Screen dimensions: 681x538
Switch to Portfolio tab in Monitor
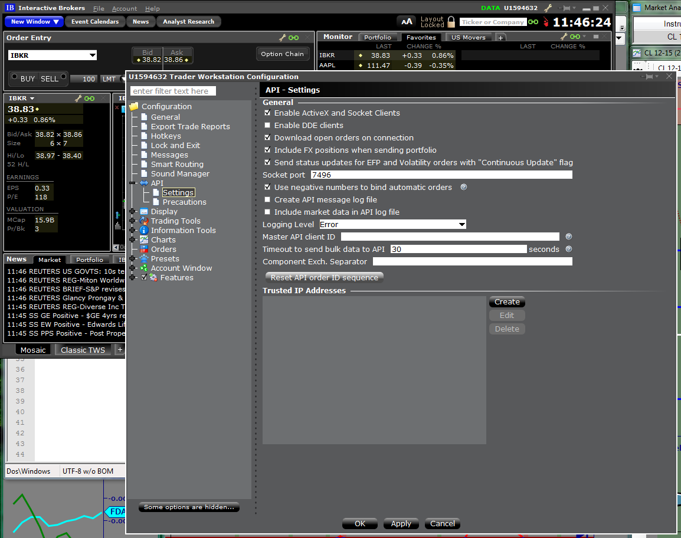click(x=378, y=37)
